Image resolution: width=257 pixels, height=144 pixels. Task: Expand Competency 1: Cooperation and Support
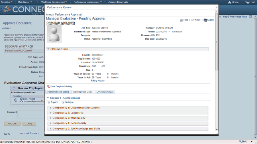click(51, 108)
